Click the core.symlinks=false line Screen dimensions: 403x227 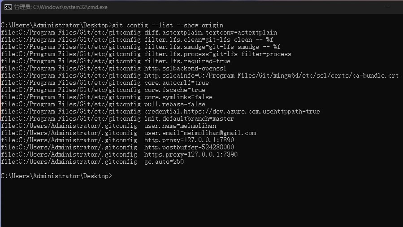(x=107, y=97)
